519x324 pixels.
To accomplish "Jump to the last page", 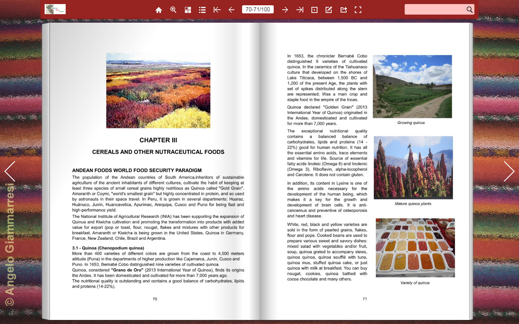I will point(300,10).
